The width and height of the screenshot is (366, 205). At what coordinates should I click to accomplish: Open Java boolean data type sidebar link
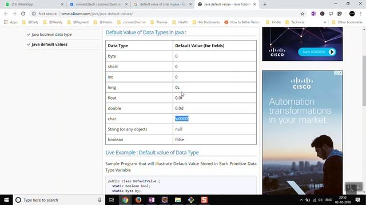click(x=51, y=34)
